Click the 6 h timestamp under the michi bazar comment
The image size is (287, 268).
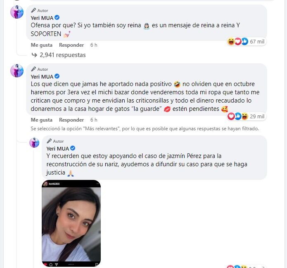[94, 120]
